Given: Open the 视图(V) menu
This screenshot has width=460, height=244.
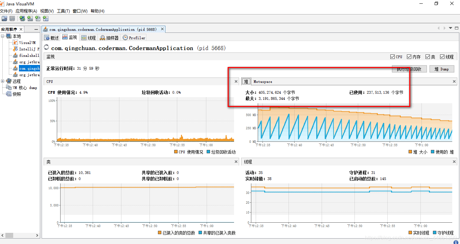Looking at the screenshot, I should [47, 11].
